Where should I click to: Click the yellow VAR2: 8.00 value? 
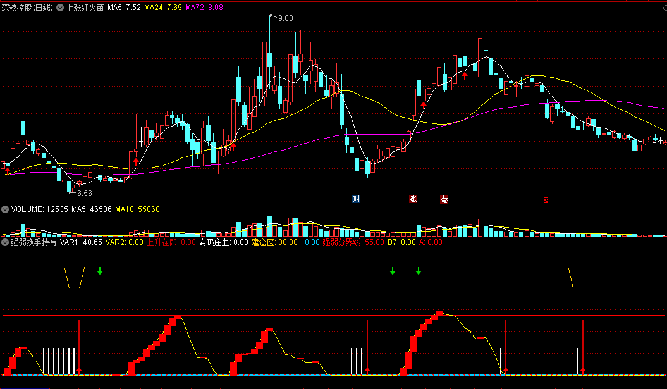[x=124, y=243]
